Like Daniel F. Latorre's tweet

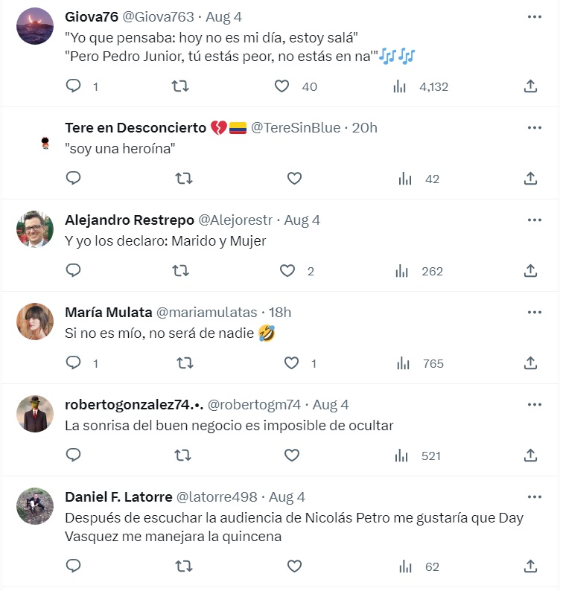[x=294, y=567]
